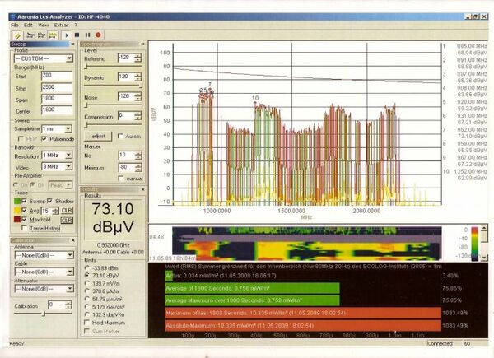
Task: Expand the Antenna None (0dBi) dropdown
Action: tap(70, 255)
